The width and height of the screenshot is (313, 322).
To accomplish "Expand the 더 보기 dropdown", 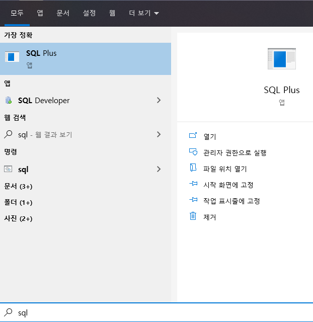I will click(144, 13).
